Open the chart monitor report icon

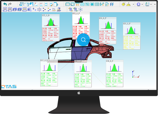pyautogui.click(x=147, y=4)
